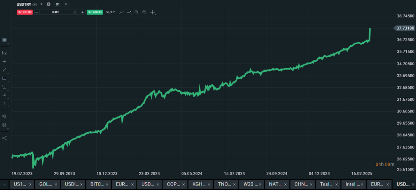416x190 pixels.
Task: Select the trend line drawing tool
Action: [x=4, y=70]
